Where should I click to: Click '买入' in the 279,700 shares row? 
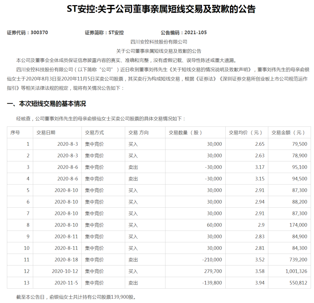click(133, 271)
